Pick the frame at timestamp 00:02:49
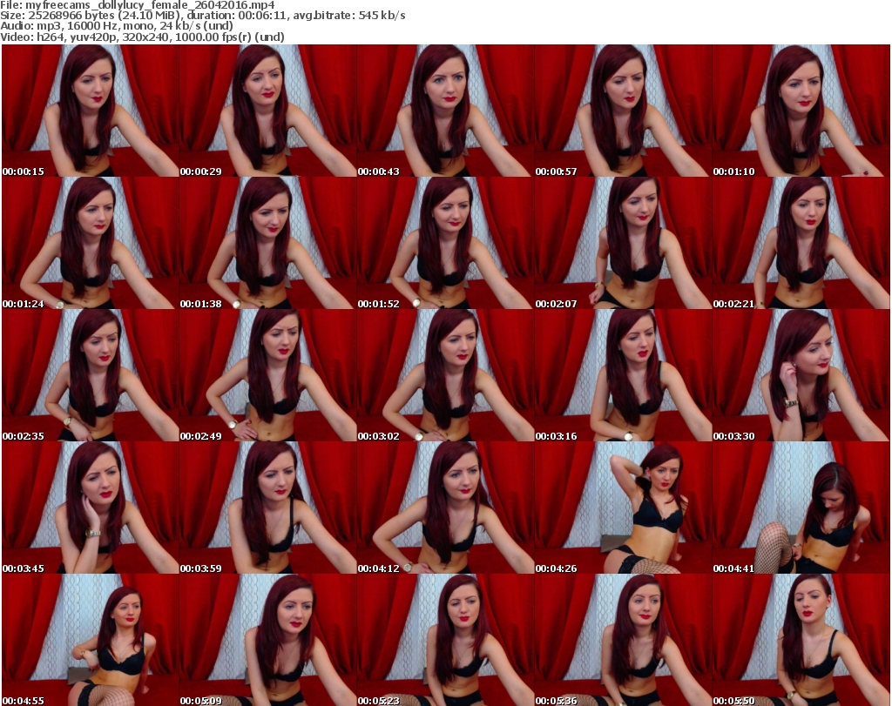This screenshot has width=892, height=706. (268, 375)
